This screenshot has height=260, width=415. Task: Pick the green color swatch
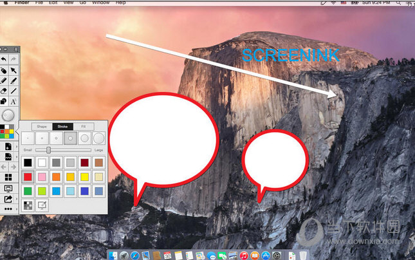(28, 191)
